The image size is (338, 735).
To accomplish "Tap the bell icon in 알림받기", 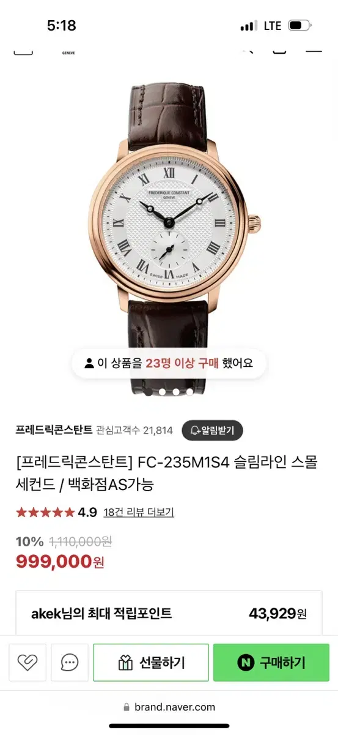I will pos(195,430).
